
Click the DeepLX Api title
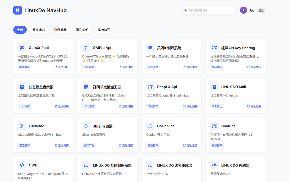pyautogui.click(x=167, y=87)
